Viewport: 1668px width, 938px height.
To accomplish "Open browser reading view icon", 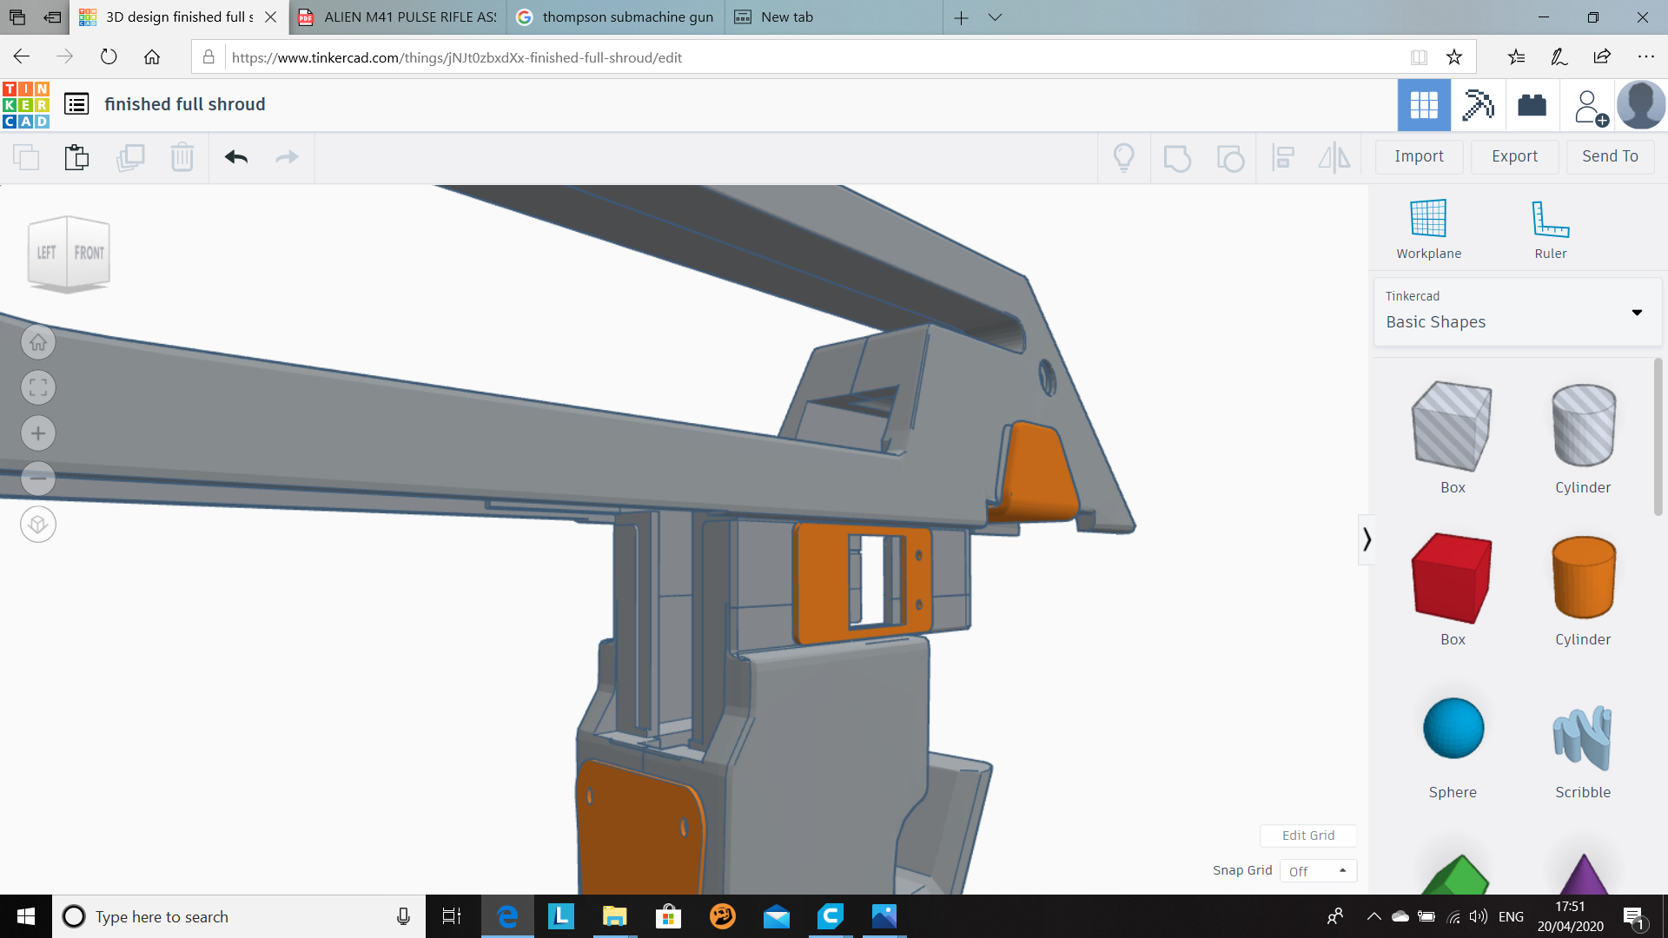I will 1419,57.
